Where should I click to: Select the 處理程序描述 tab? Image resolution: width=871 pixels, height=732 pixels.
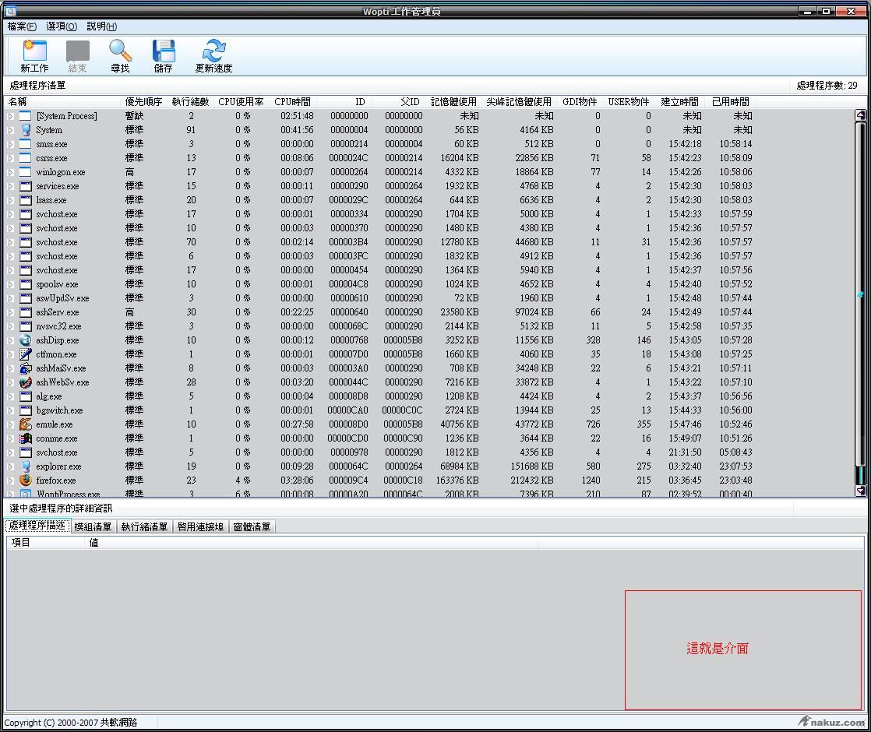37,526
